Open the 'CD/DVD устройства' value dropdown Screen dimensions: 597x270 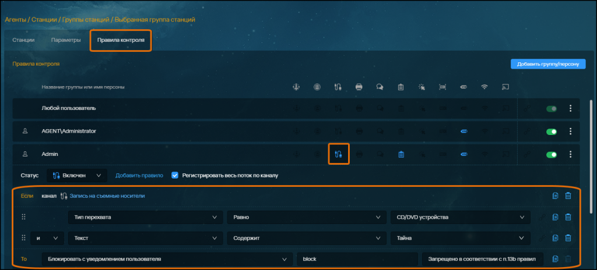461,217
